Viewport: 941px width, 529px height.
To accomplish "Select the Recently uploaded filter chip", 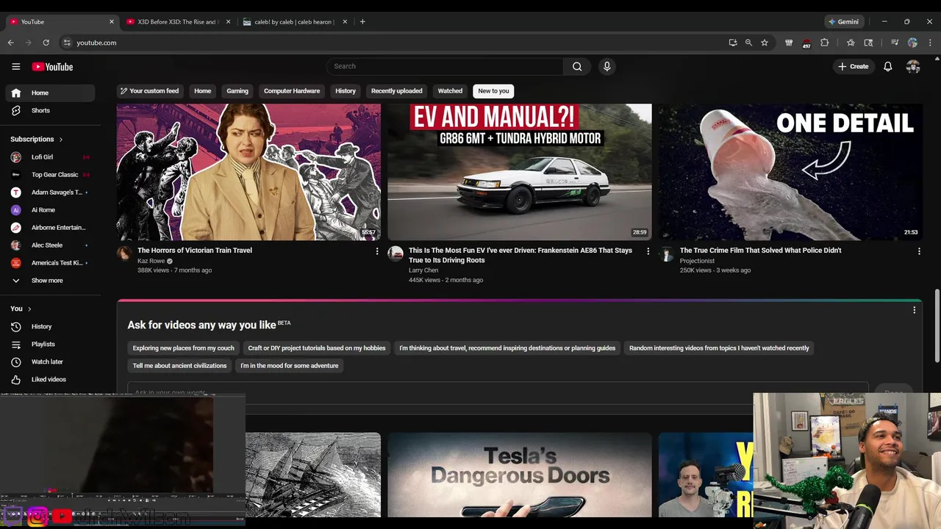I will tap(397, 91).
